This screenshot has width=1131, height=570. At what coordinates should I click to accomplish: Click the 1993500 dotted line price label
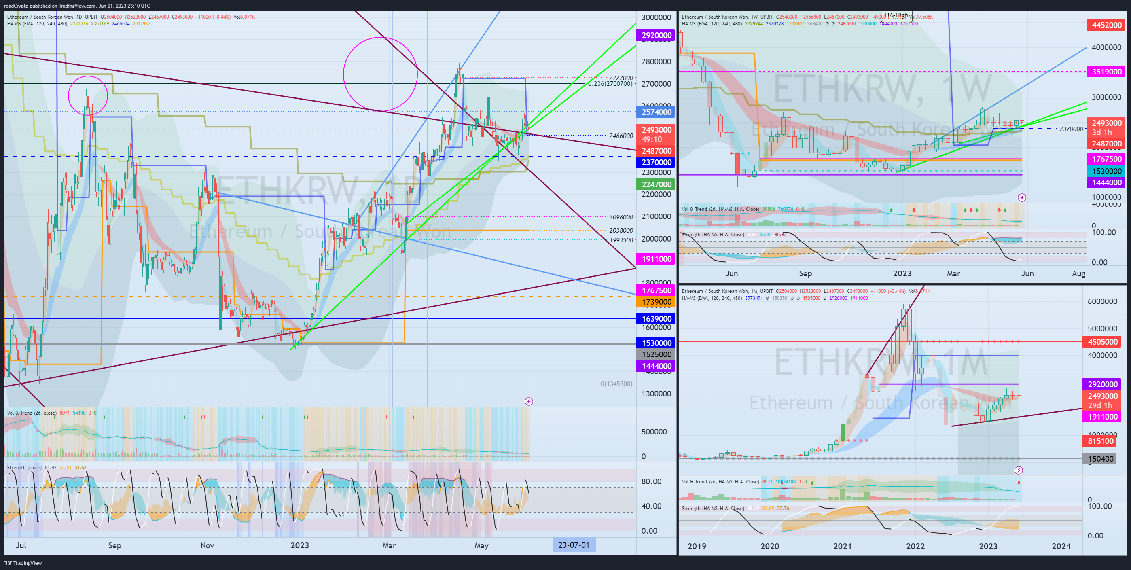click(x=621, y=240)
